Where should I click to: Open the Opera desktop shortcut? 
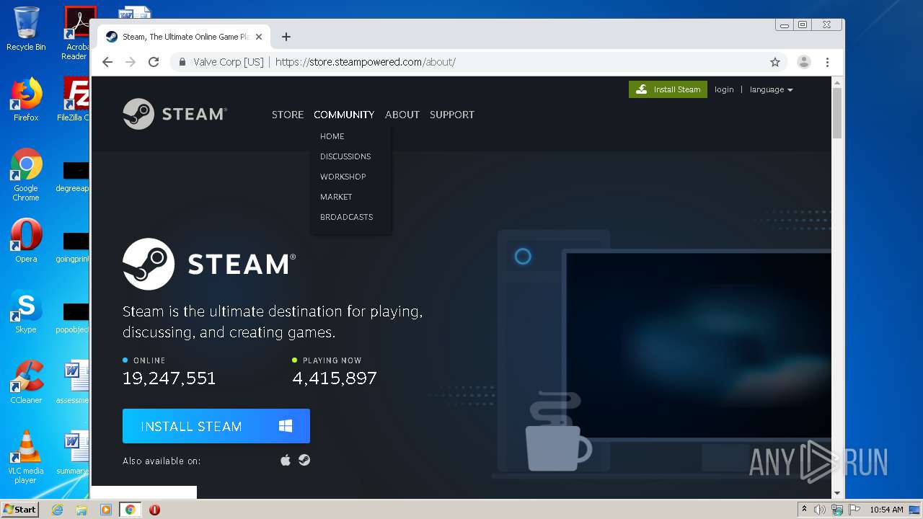pyautogui.click(x=26, y=241)
